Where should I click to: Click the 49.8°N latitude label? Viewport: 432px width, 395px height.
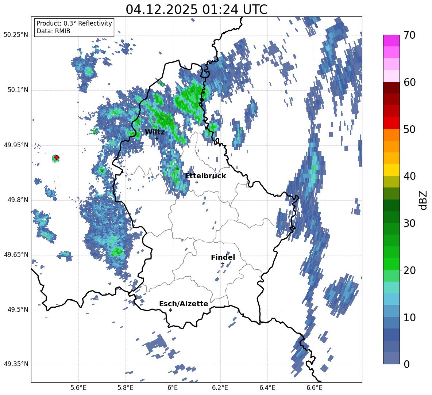[x=18, y=200]
